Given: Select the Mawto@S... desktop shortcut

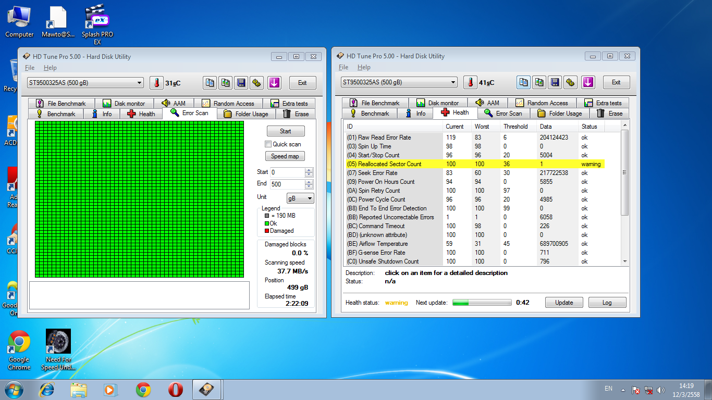Looking at the screenshot, I should 58,22.
